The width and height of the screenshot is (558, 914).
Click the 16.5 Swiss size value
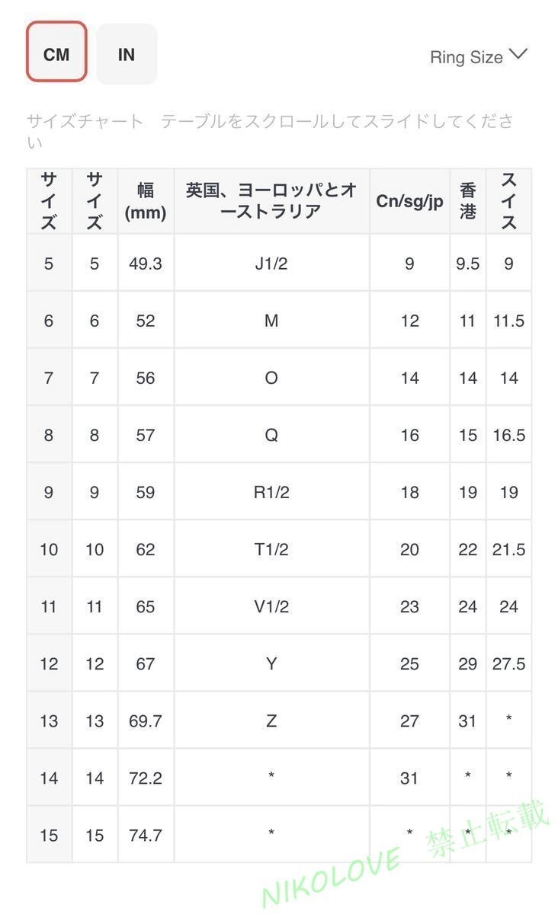click(x=508, y=434)
